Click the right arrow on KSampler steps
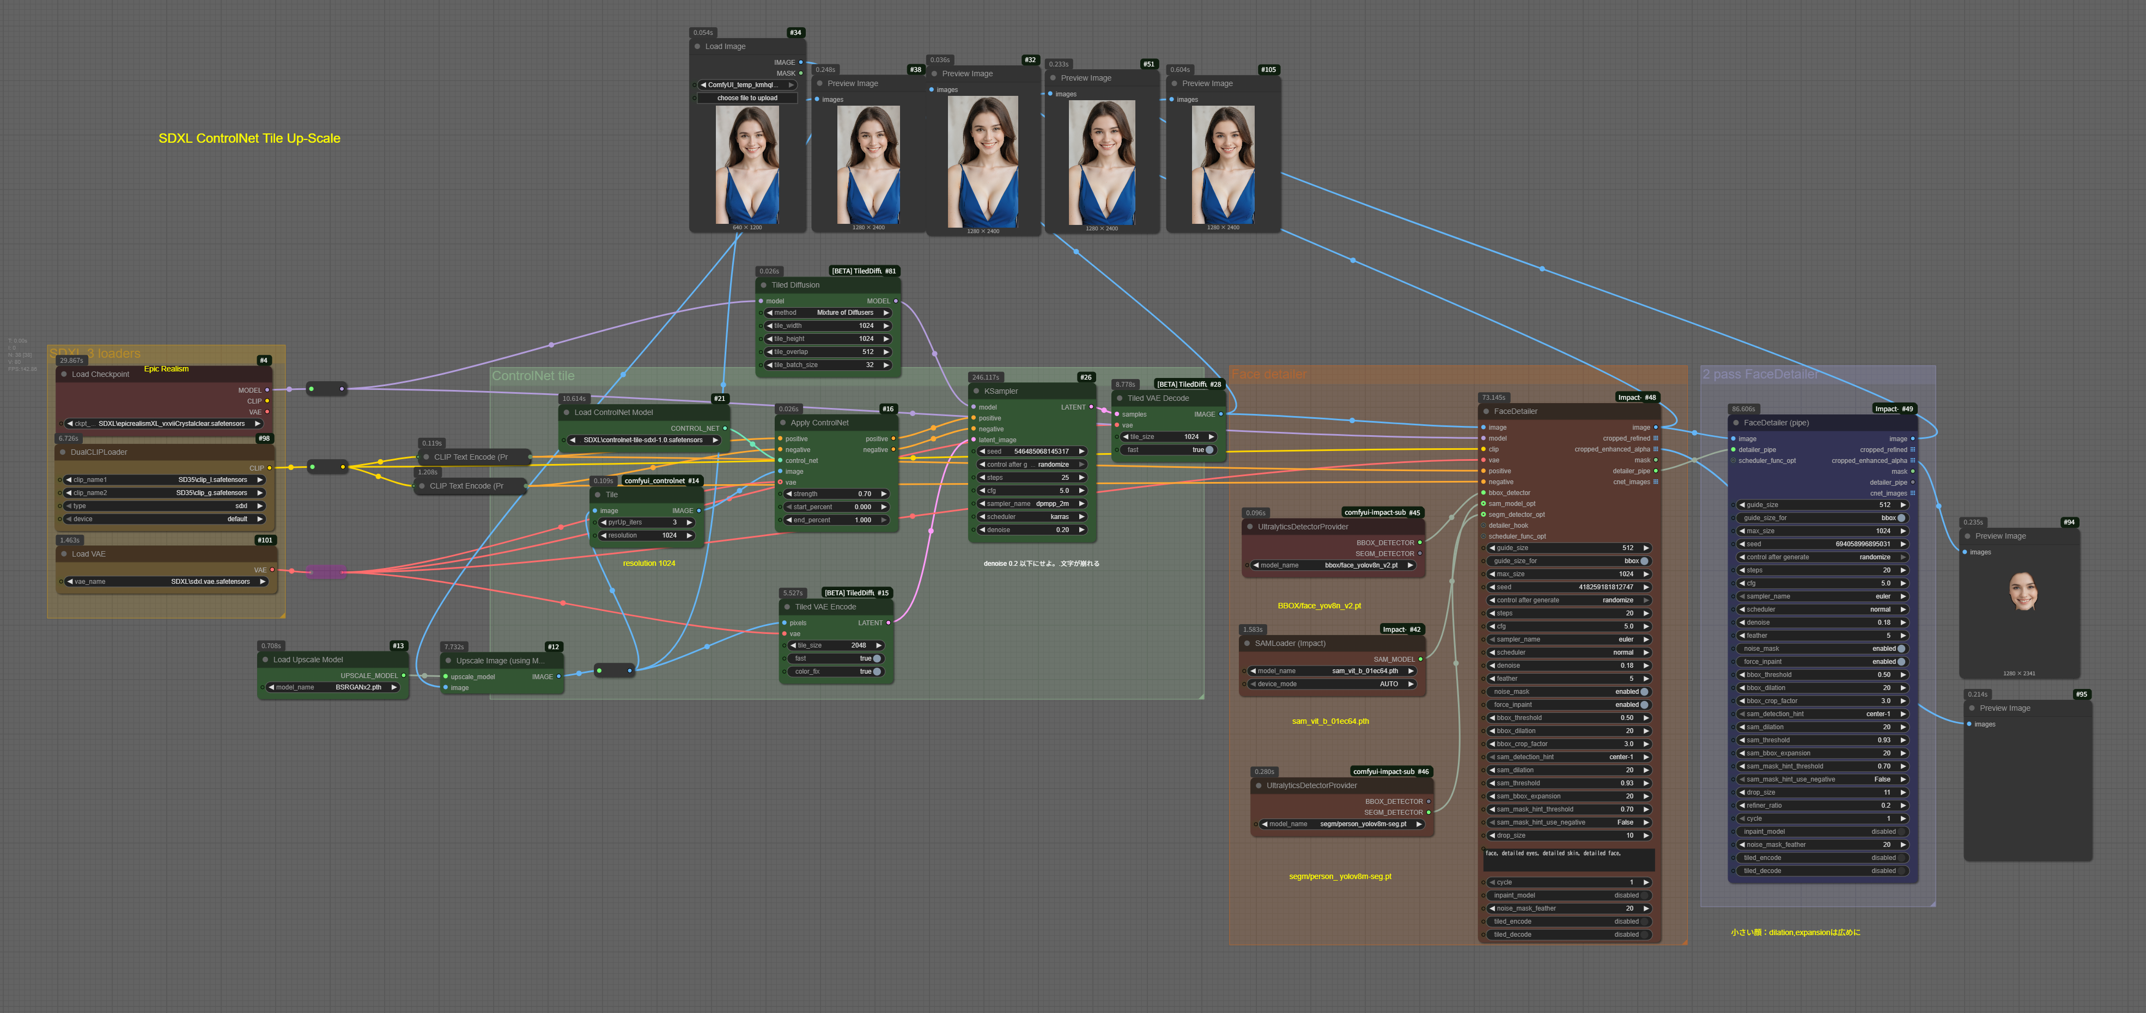2146x1013 pixels. (x=1081, y=477)
